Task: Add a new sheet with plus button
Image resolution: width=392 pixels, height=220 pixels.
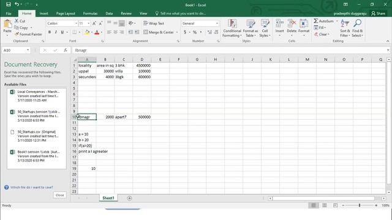Action: (129, 198)
